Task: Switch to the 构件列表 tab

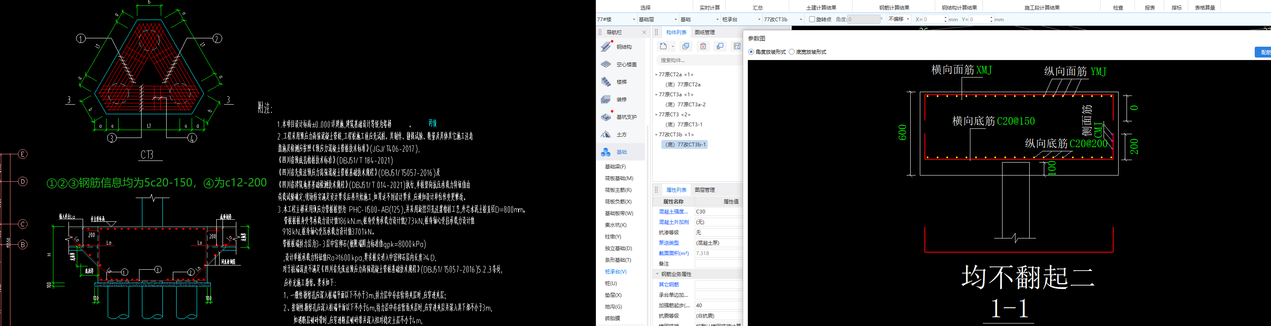Action: click(676, 33)
